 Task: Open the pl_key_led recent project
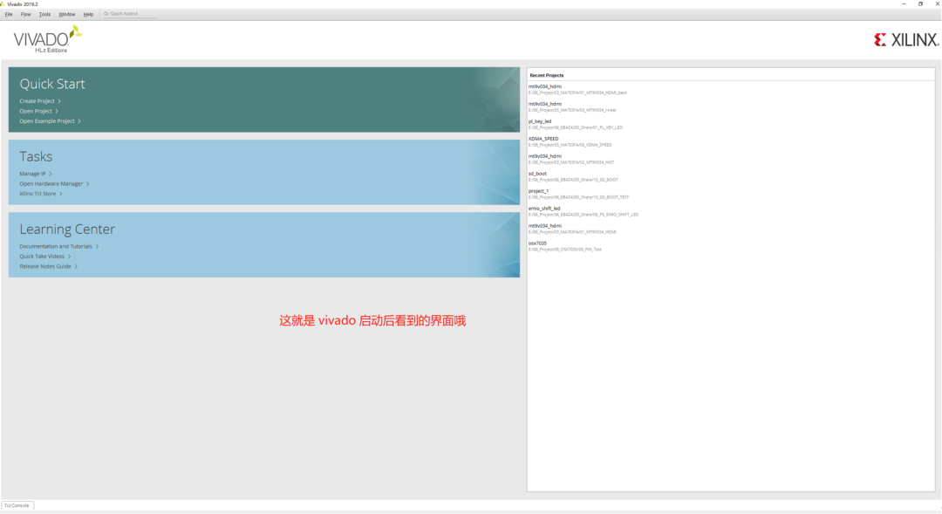[x=575, y=125]
